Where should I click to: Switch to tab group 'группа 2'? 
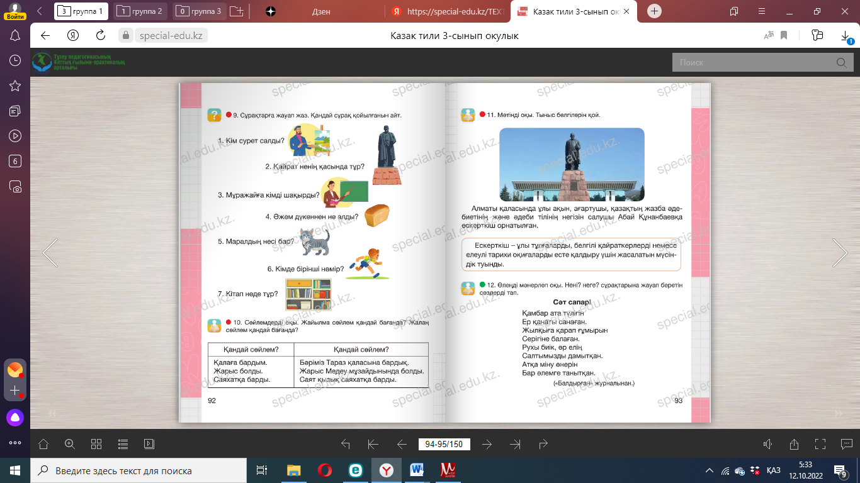click(x=141, y=11)
